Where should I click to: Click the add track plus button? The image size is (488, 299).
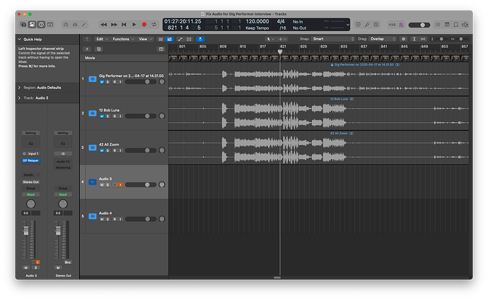[88, 49]
